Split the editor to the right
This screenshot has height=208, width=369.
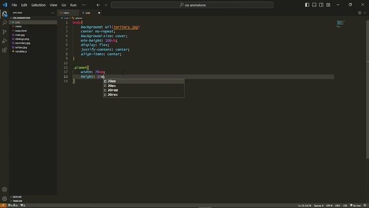(360, 13)
